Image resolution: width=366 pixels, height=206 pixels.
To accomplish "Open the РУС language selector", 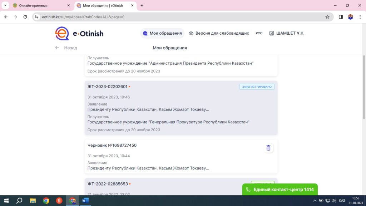I will pyautogui.click(x=259, y=33).
